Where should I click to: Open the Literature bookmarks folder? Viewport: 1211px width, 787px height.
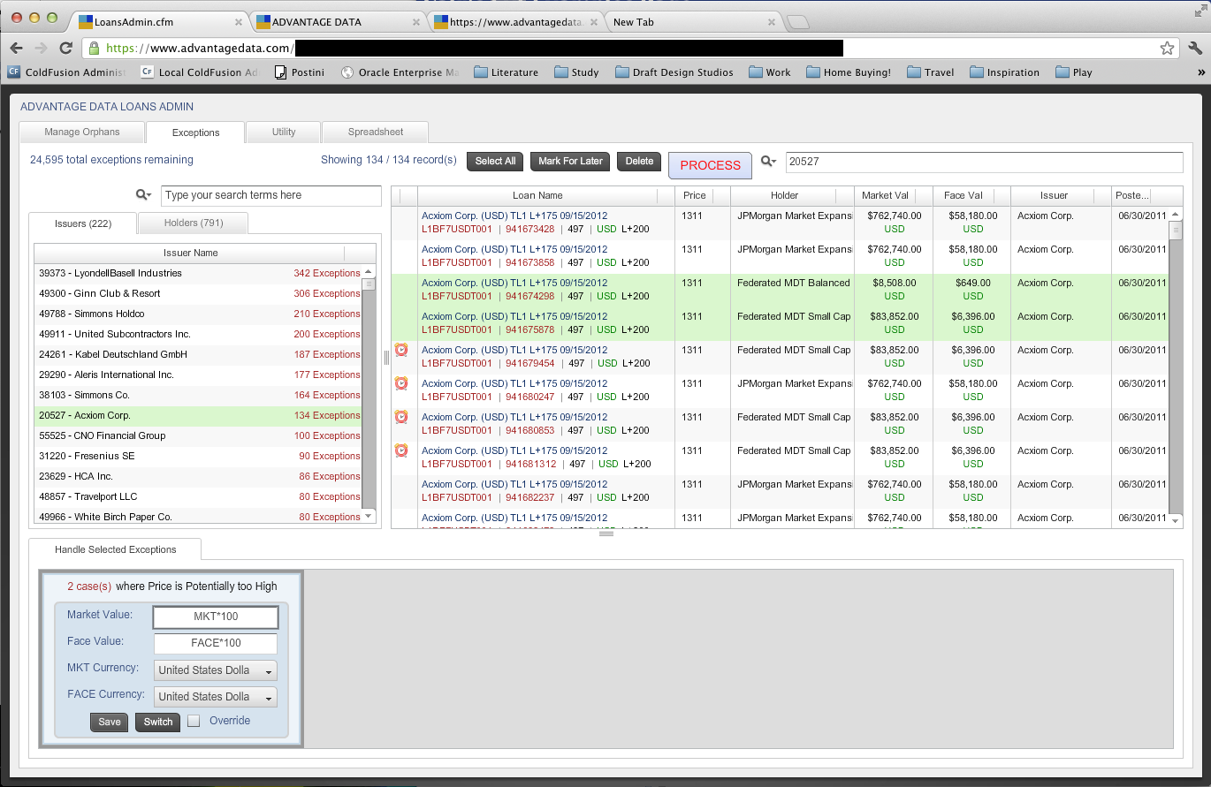506,72
